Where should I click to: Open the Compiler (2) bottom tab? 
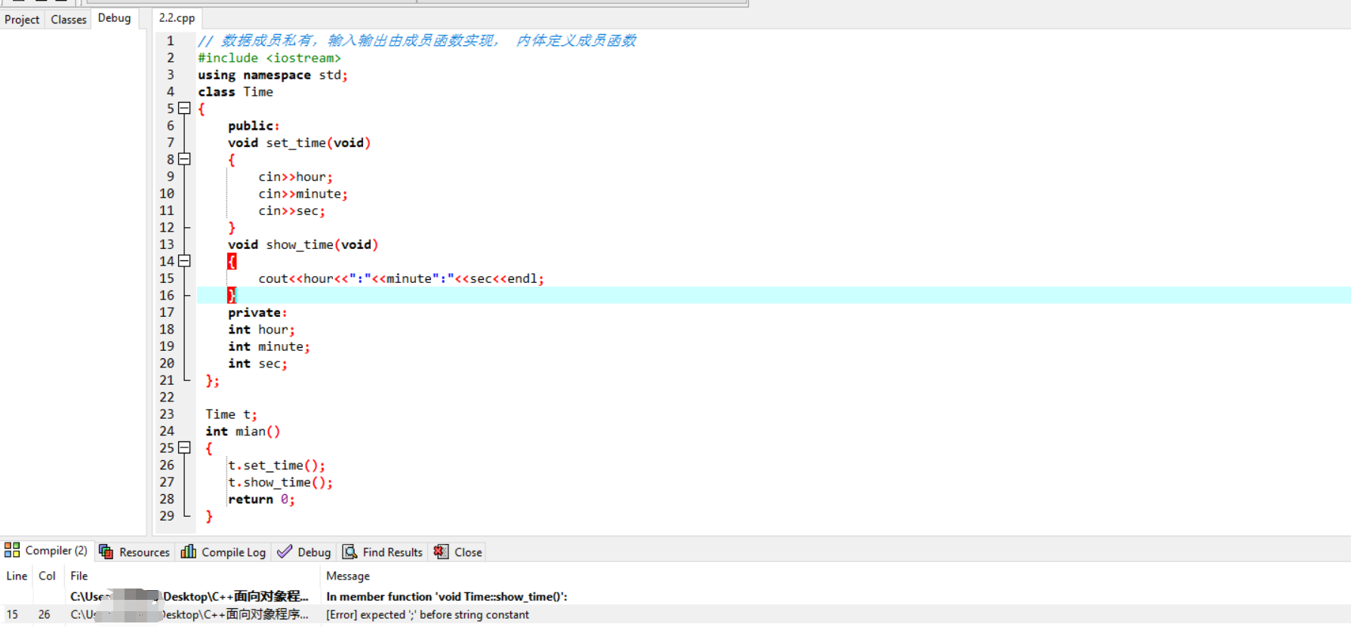point(47,551)
